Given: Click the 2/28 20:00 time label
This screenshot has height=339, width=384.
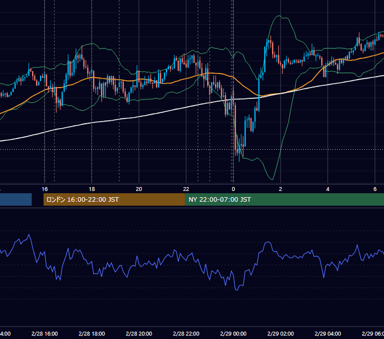Looking at the screenshot, I should [139, 333].
